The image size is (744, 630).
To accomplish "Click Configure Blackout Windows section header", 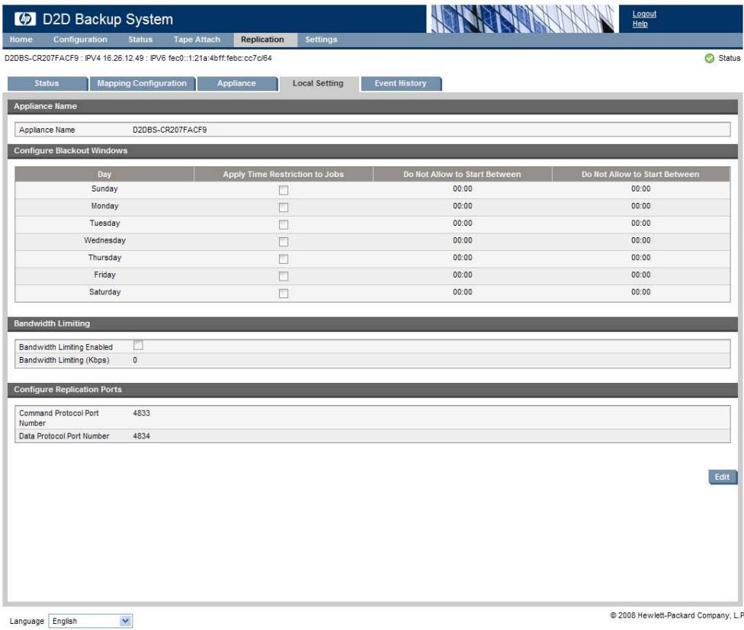I will point(373,150).
